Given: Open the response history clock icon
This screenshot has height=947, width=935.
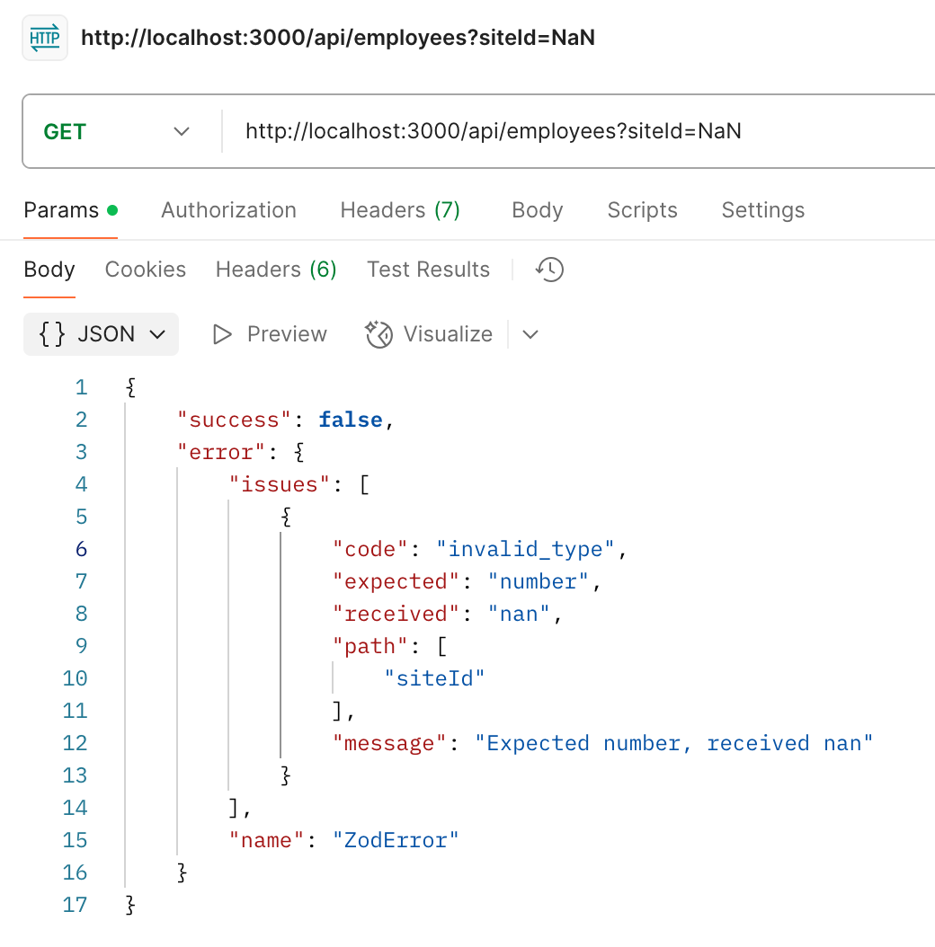Looking at the screenshot, I should tap(549, 270).
